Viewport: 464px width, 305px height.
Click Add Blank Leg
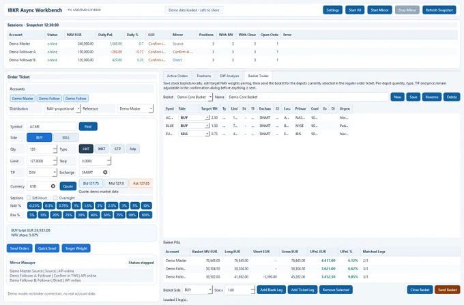point(272,290)
